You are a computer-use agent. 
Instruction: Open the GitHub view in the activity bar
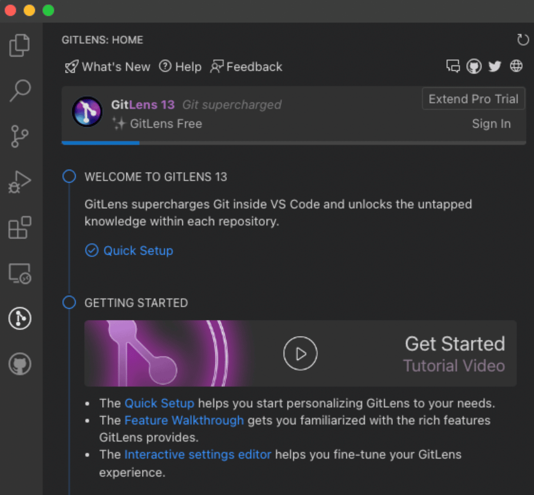(20, 364)
